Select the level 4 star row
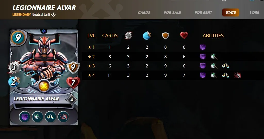264x139 pixels. click(173, 75)
